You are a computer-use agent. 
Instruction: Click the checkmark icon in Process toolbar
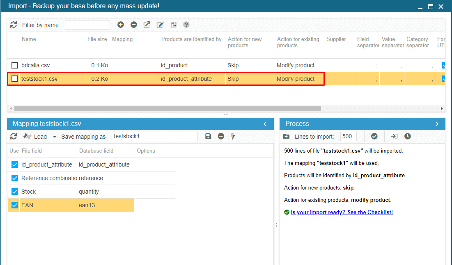(x=374, y=136)
